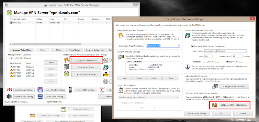Click the Create a Virtual Hub button

click(x=95, y=50)
